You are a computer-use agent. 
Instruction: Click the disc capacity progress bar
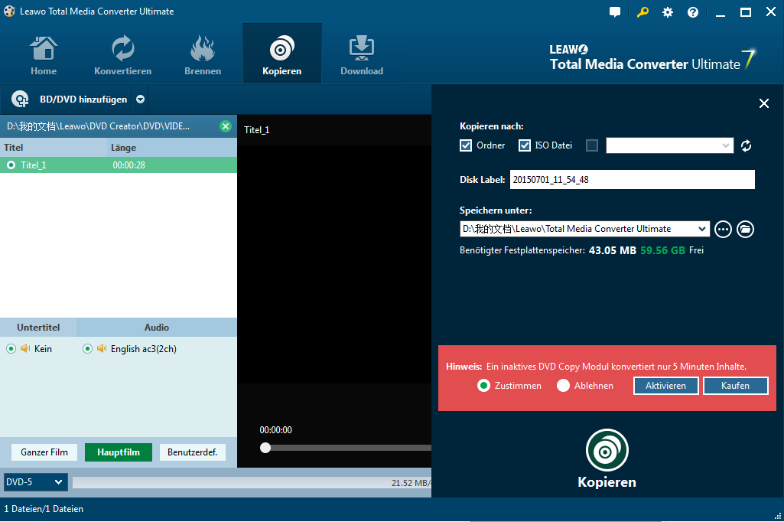pos(252,482)
